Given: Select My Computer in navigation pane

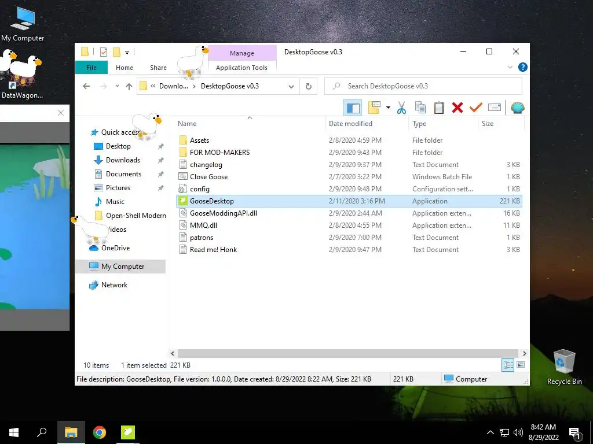Looking at the screenshot, I should (120, 267).
